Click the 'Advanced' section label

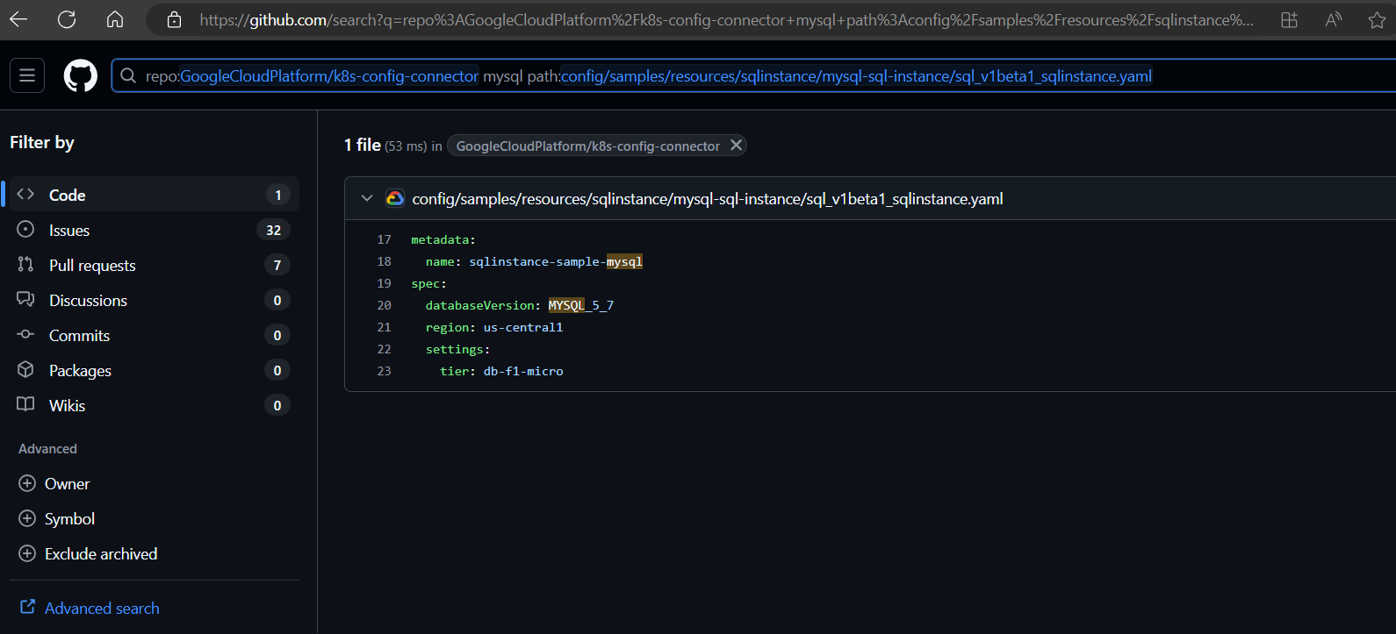point(47,448)
